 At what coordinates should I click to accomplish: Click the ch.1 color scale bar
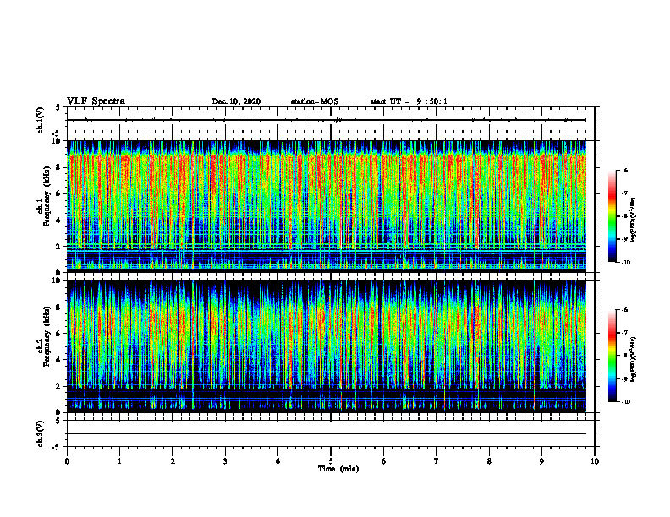tap(612, 216)
